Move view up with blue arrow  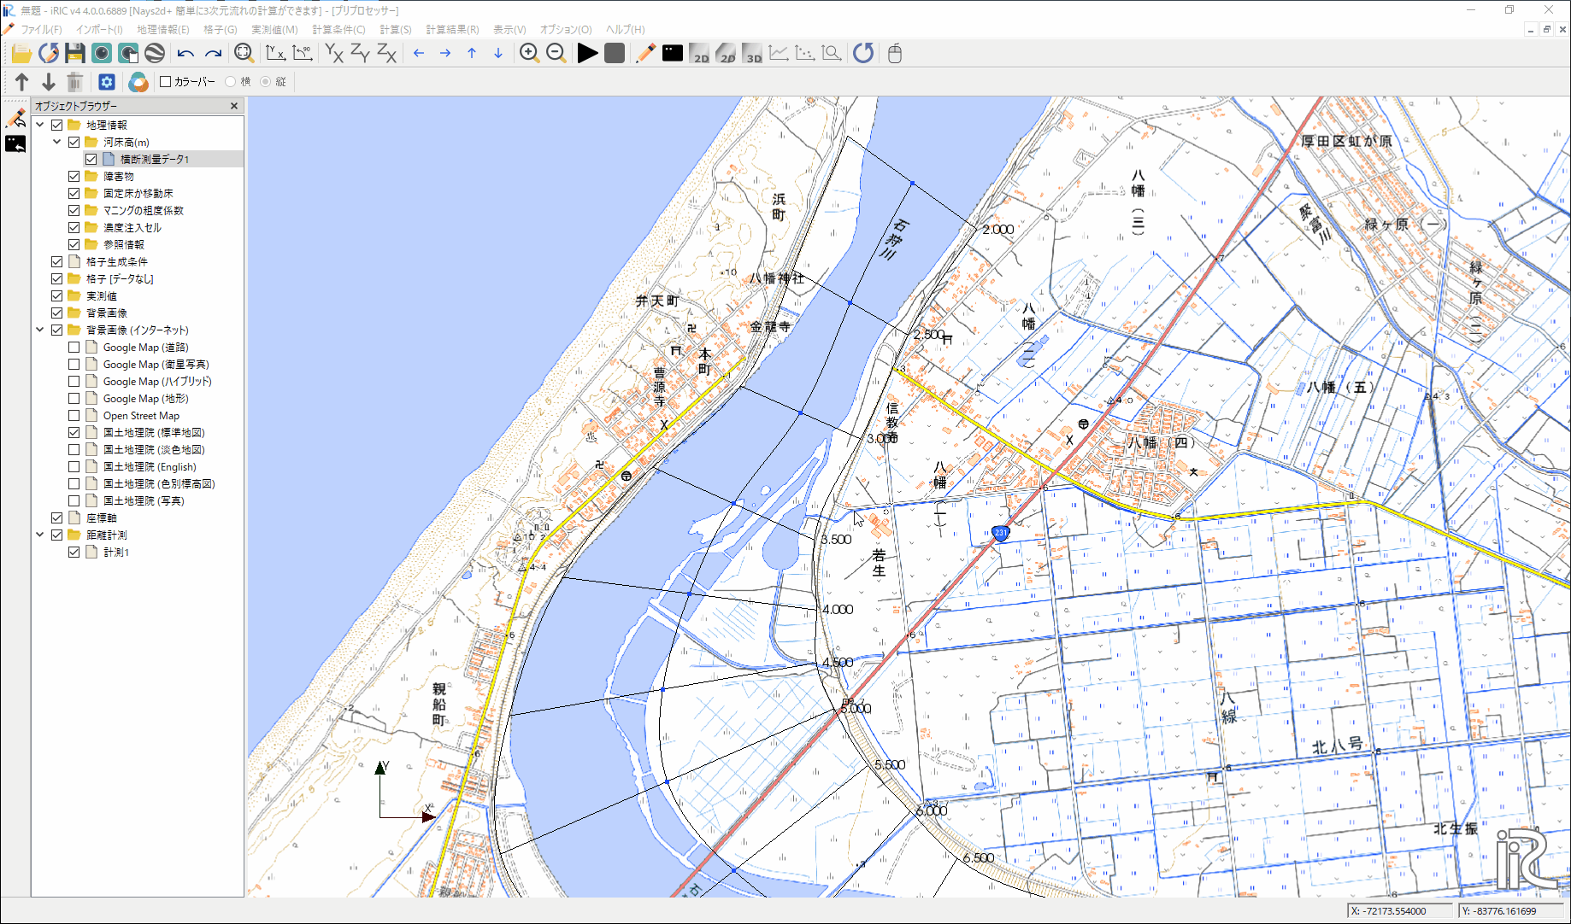pyautogui.click(x=472, y=53)
